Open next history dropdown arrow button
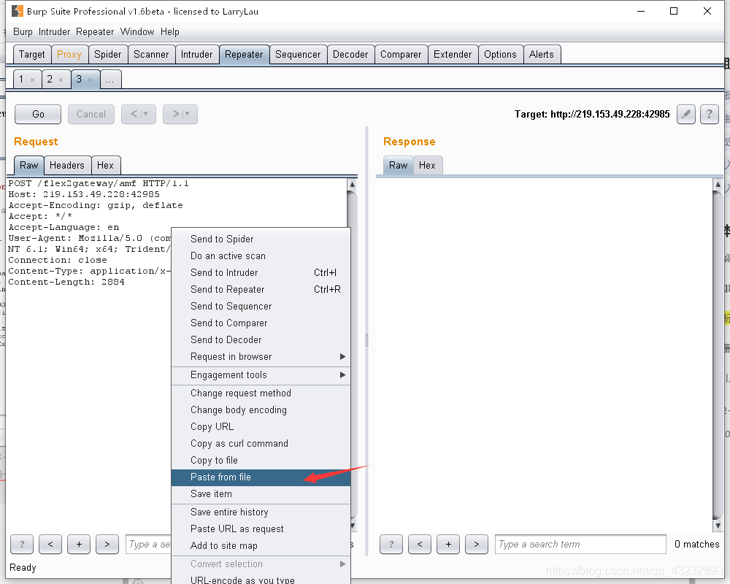The width and height of the screenshot is (730, 584). point(187,114)
